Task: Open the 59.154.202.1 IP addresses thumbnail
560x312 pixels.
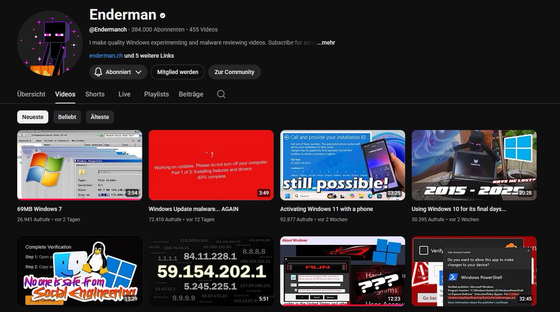Action: click(211, 271)
